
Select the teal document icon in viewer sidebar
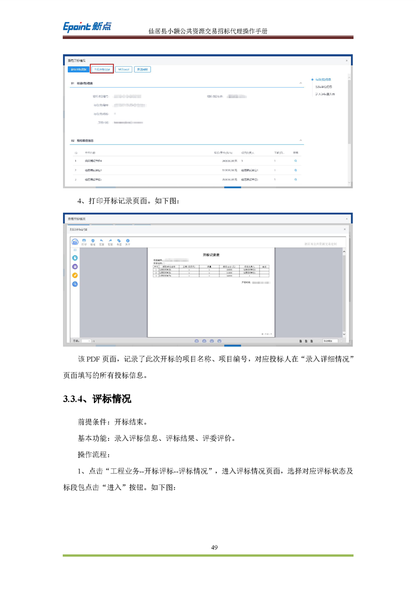[x=75, y=258]
